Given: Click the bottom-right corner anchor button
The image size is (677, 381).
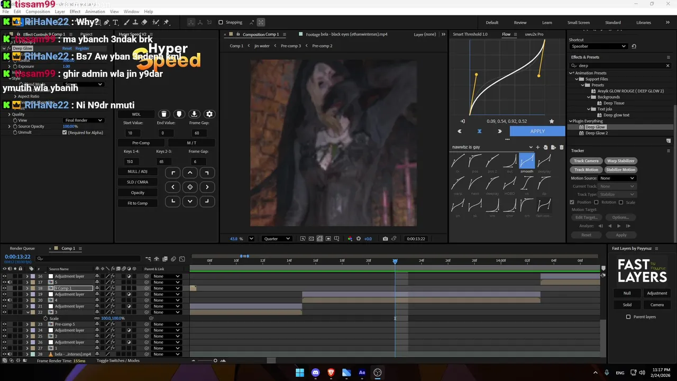Looking at the screenshot, I should tap(207, 201).
